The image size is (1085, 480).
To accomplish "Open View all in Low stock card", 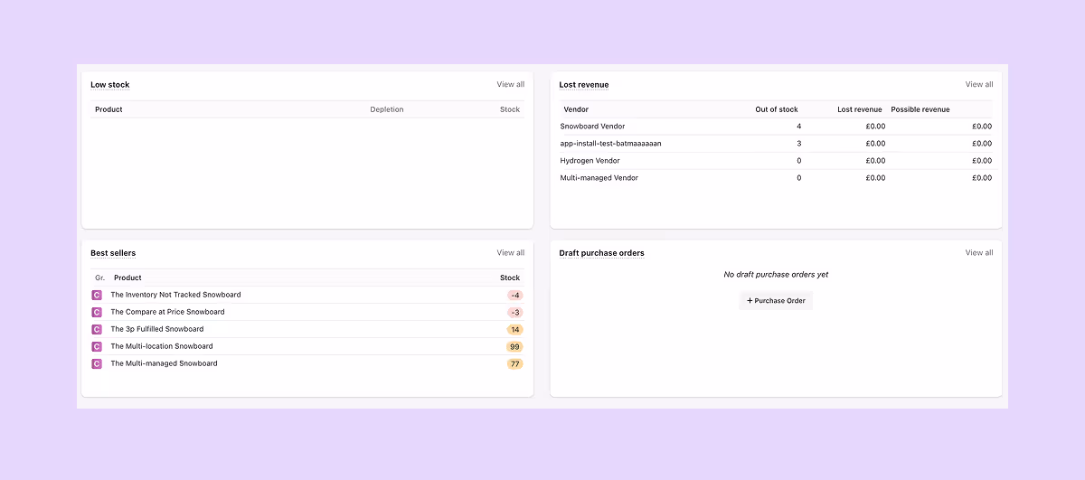I will (x=510, y=85).
